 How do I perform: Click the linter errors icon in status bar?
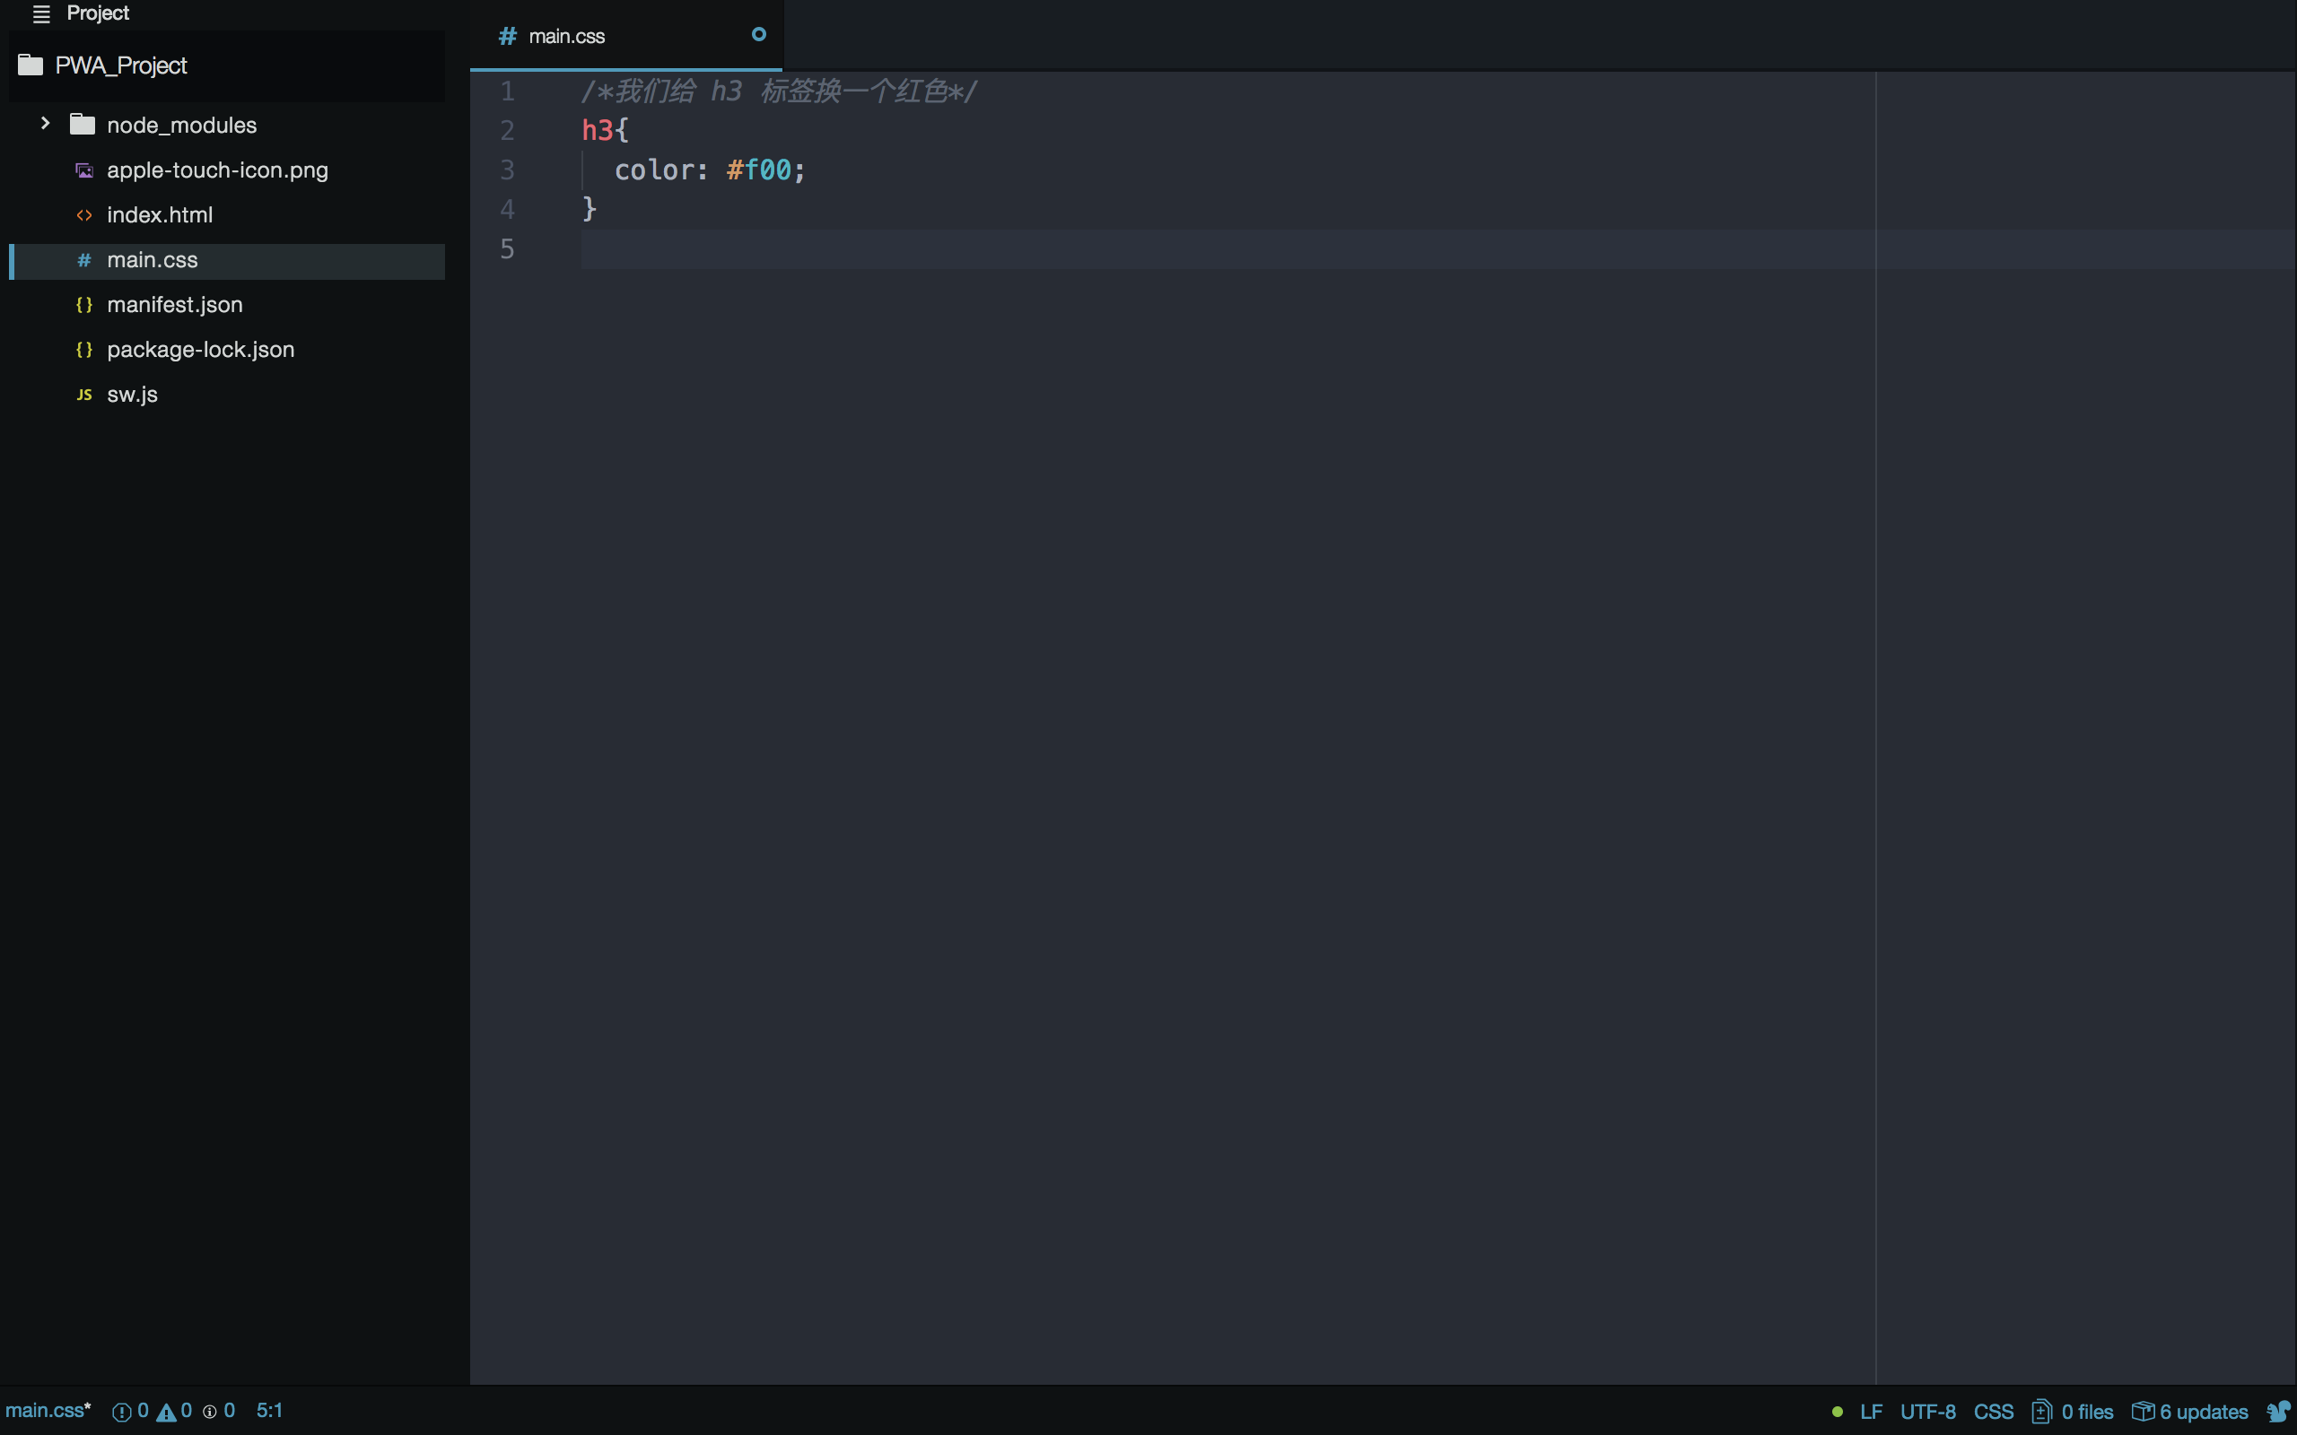(x=121, y=1412)
